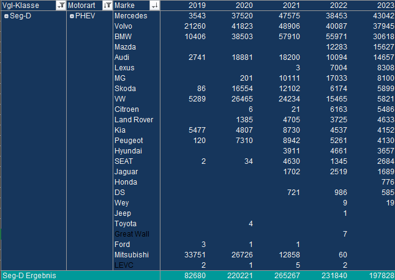The height and width of the screenshot is (280, 395).
Task: Select the Toyota row label
Action: click(x=126, y=224)
